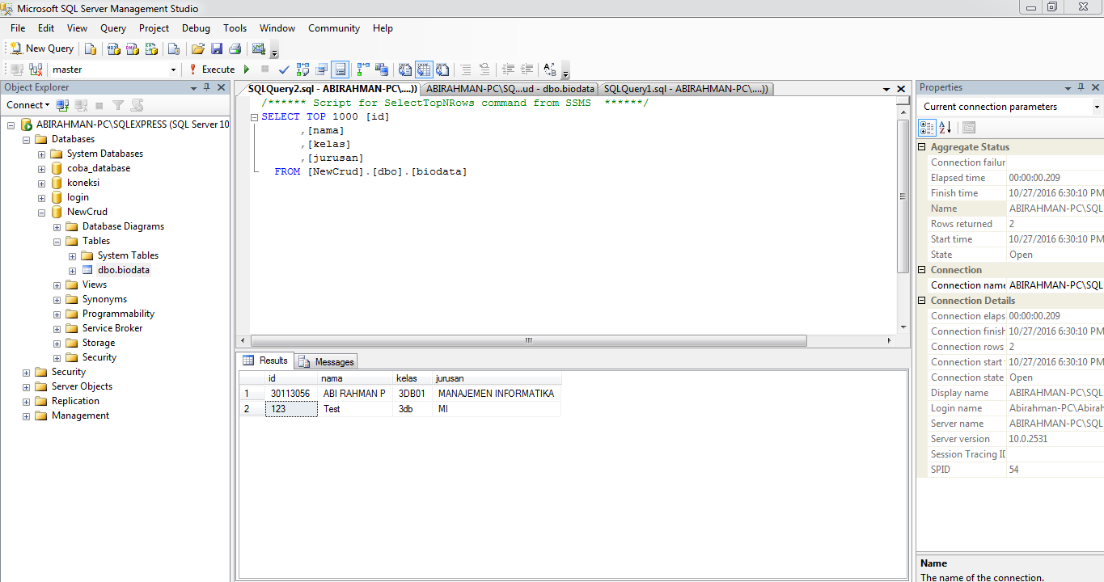The image size is (1104, 582).
Task: Collapse the NewCrud database node
Action: [x=41, y=212]
